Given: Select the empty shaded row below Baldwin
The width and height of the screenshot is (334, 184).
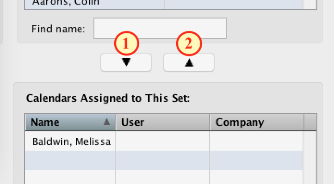Looking at the screenshot, I should click(164, 160).
